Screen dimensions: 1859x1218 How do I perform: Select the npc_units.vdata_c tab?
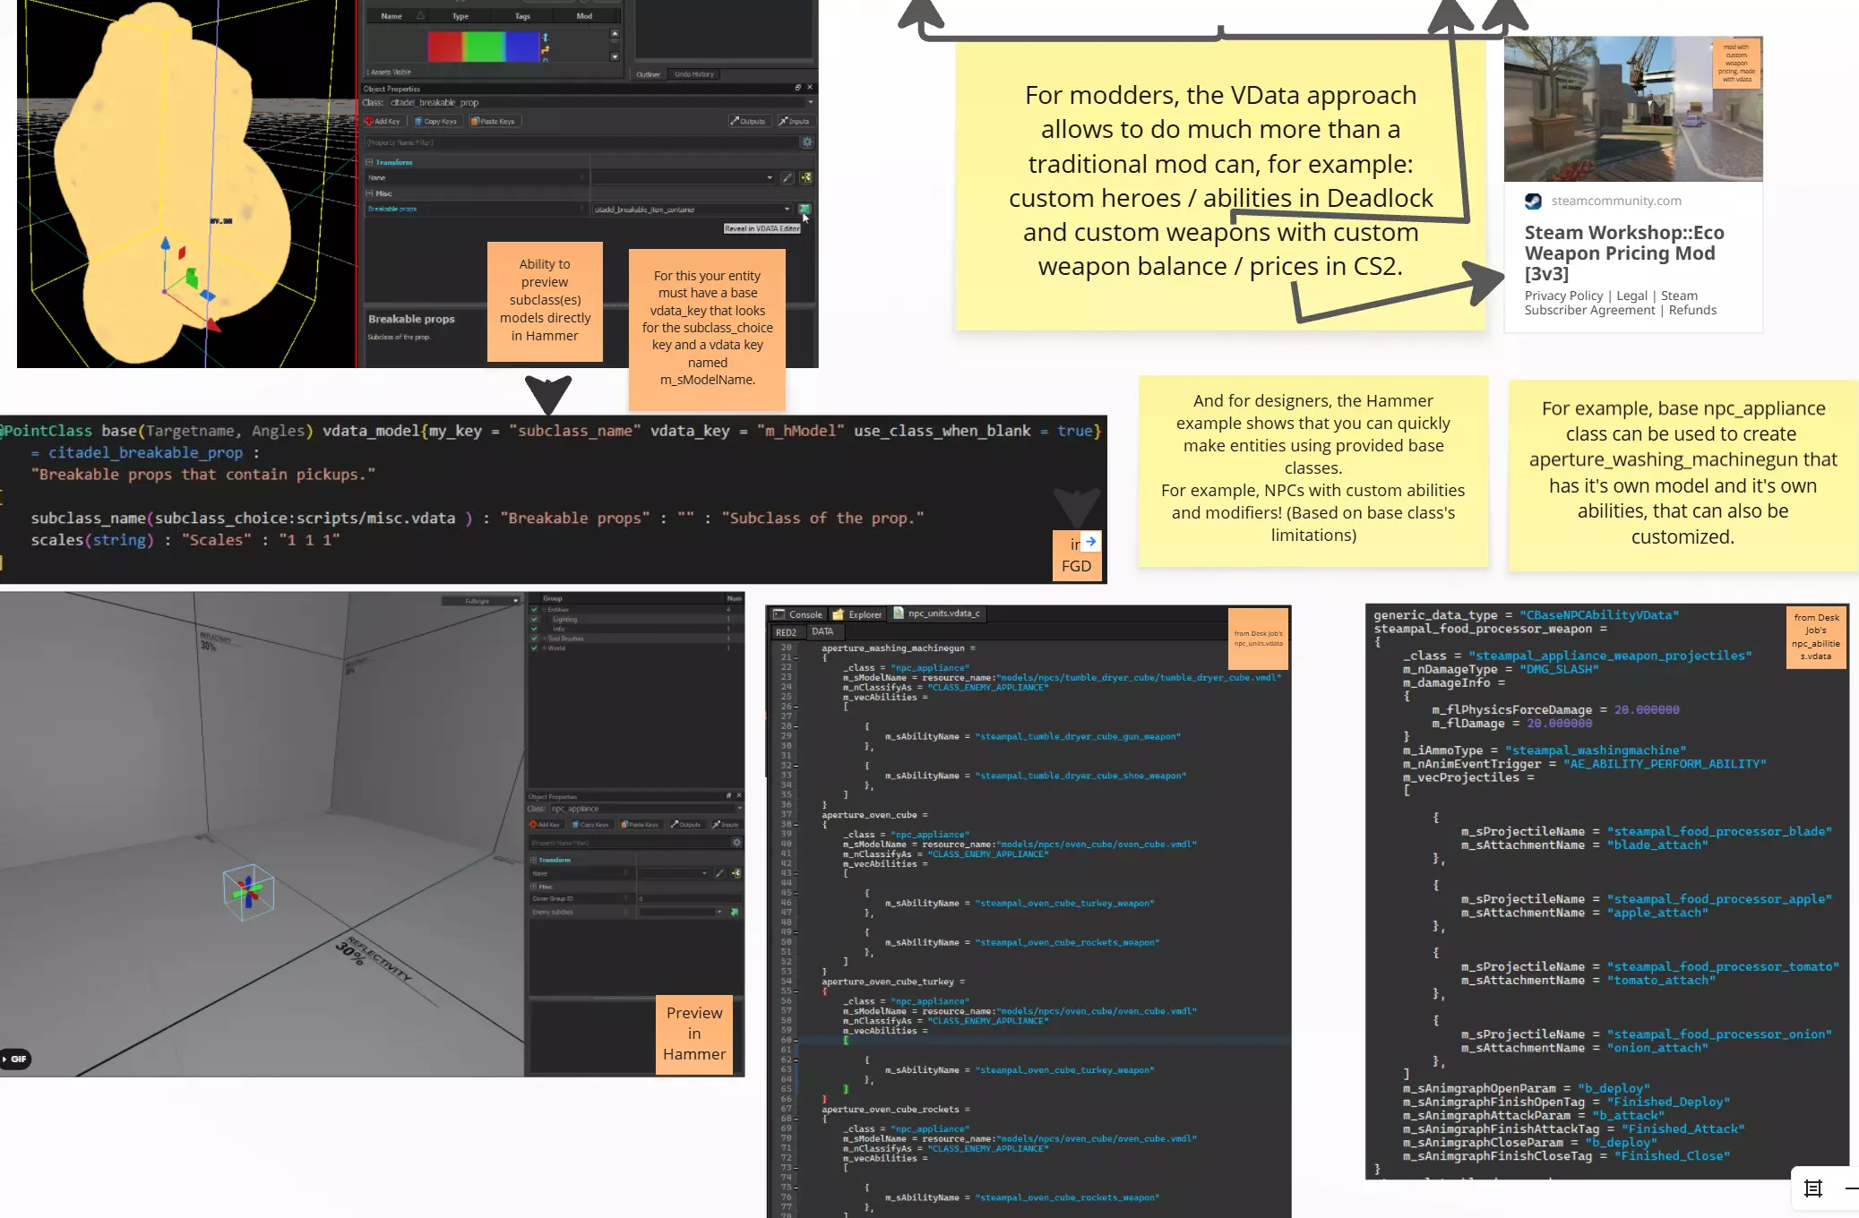tap(937, 613)
